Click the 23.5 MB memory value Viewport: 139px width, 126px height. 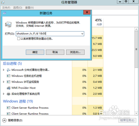coord(97,50)
